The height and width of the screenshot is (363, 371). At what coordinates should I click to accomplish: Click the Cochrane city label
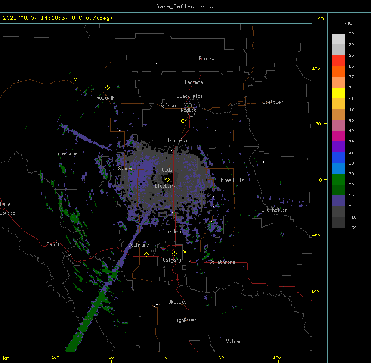coord(139,245)
